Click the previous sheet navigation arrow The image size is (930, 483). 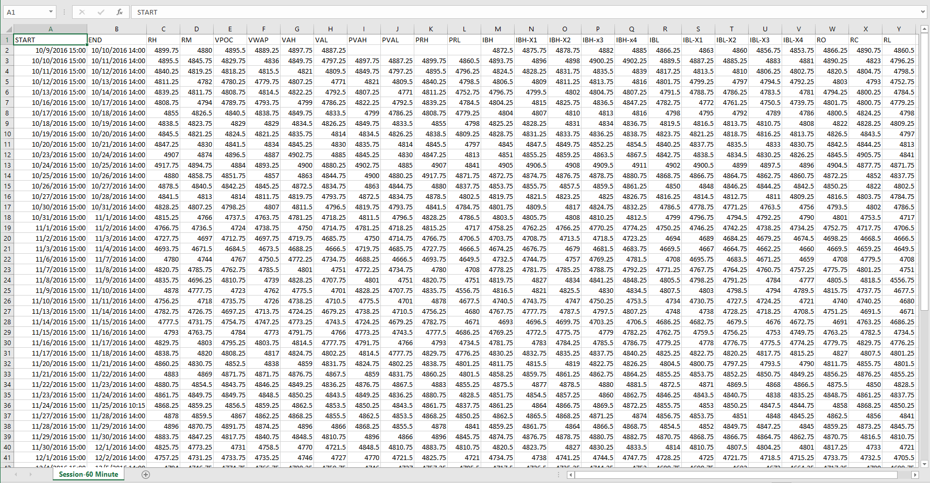(x=16, y=474)
